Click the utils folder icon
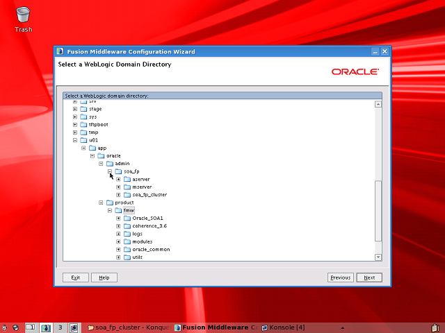445x333 pixels. coord(127,257)
